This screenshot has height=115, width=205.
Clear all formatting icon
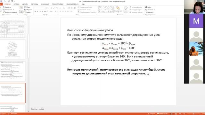point(57,8)
